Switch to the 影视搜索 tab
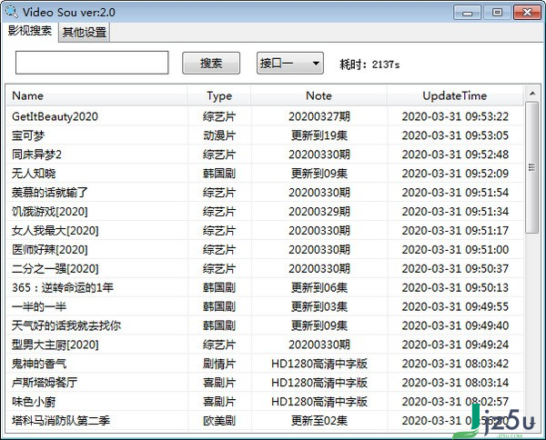 pyautogui.click(x=30, y=32)
